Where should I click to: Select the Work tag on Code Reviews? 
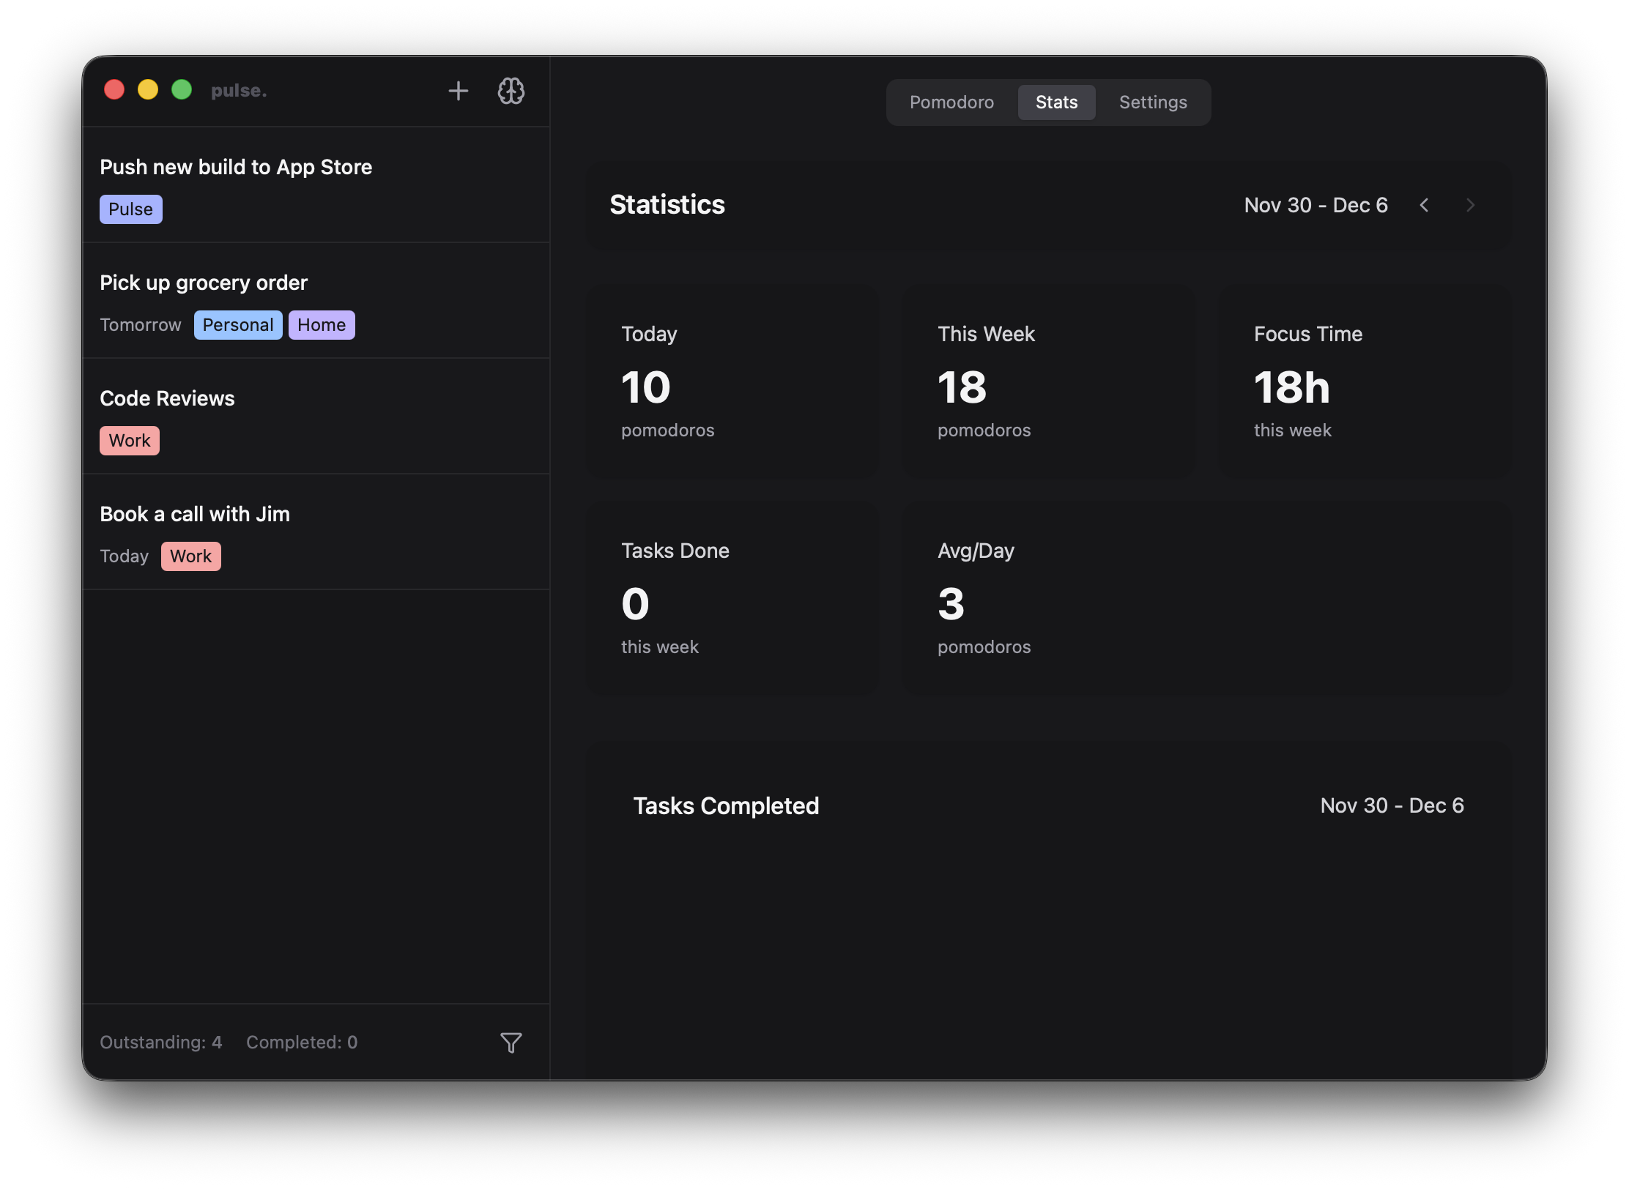[130, 440]
